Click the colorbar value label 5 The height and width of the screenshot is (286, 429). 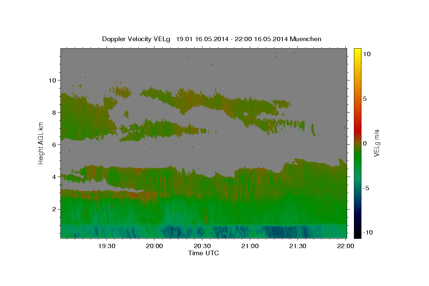coord(365,99)
